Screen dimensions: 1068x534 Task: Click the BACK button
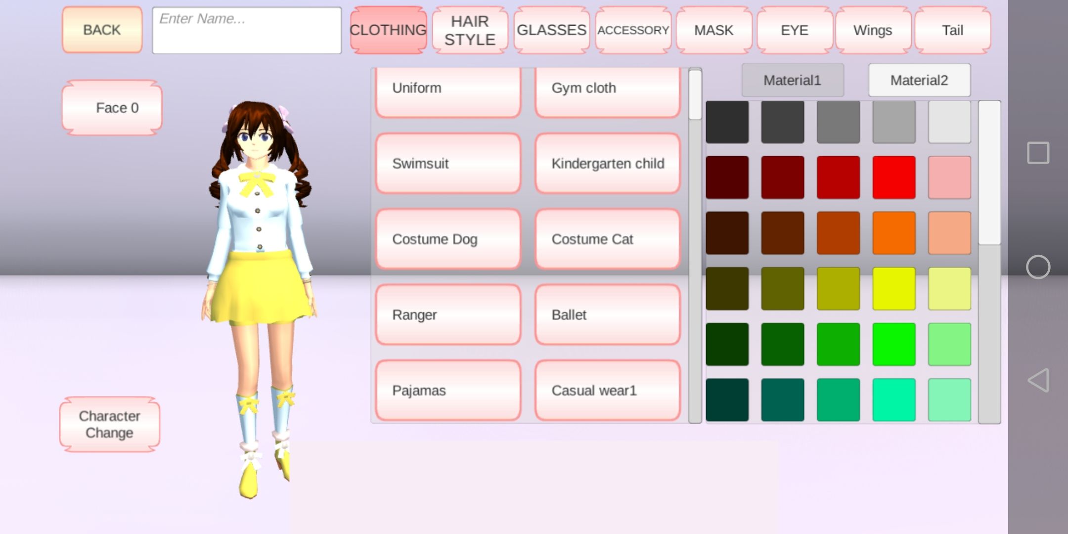(x=102, y=30)
